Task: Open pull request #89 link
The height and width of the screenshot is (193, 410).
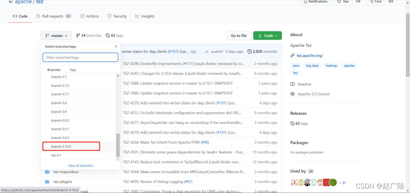Action: pos(205,142)
